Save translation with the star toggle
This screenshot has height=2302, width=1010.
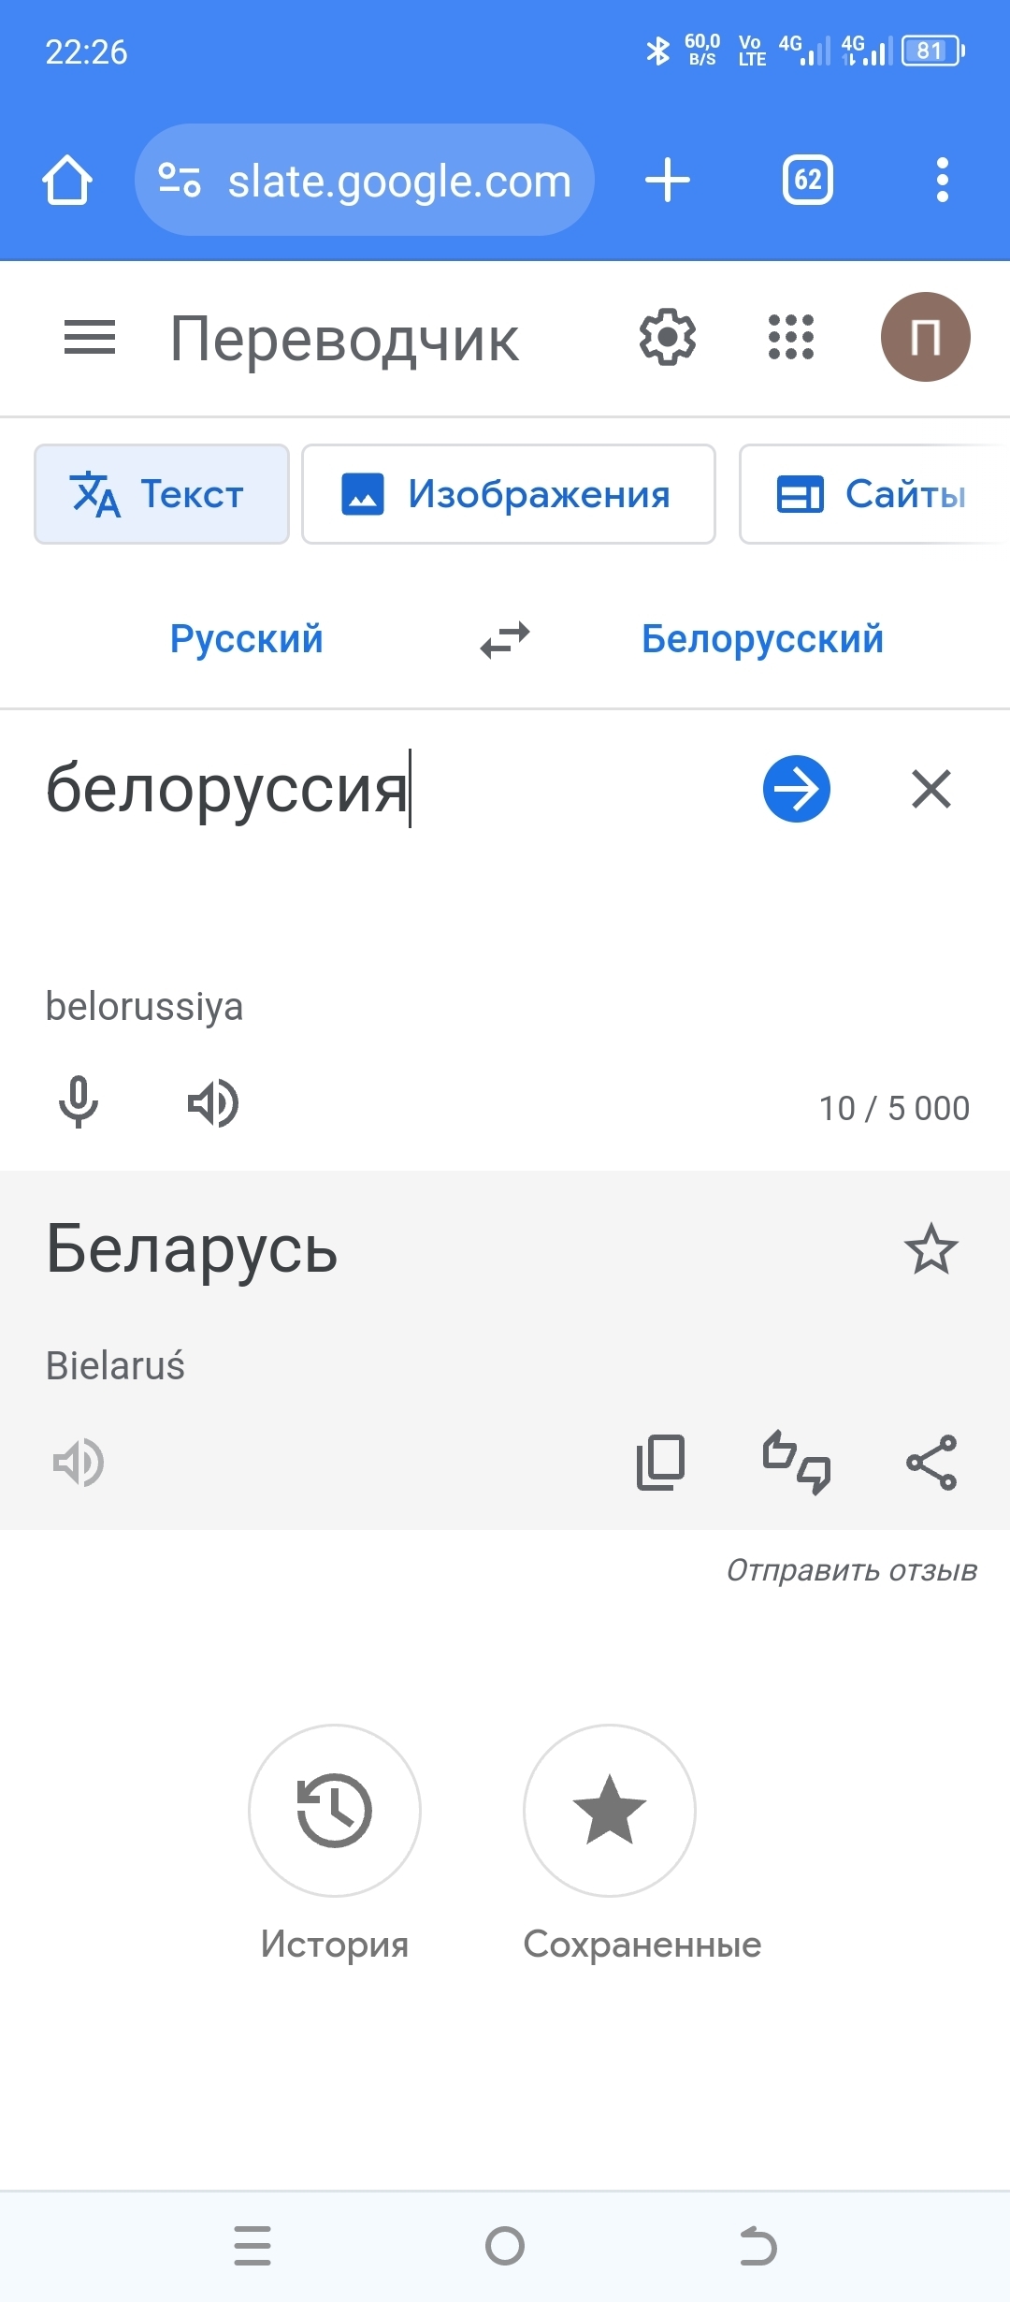tap(931, 1249)
